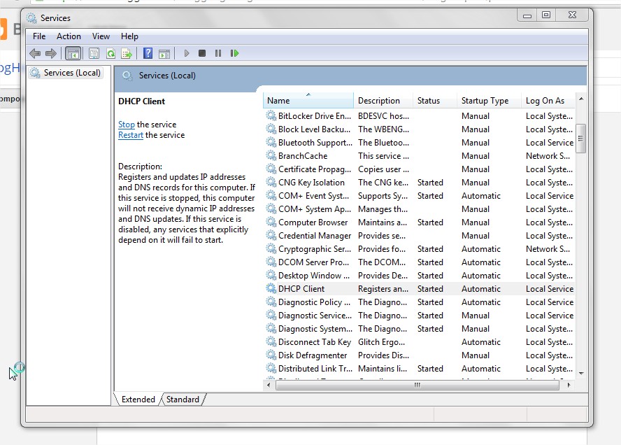The image size is (621, 445).
Task: Click the DHCP Client heading in details pane
Action: tap(141, 101)
